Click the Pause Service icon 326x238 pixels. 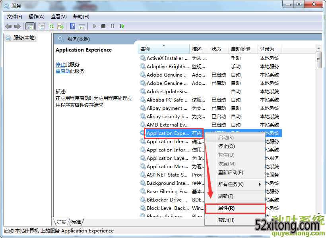[x=113, y=26]
